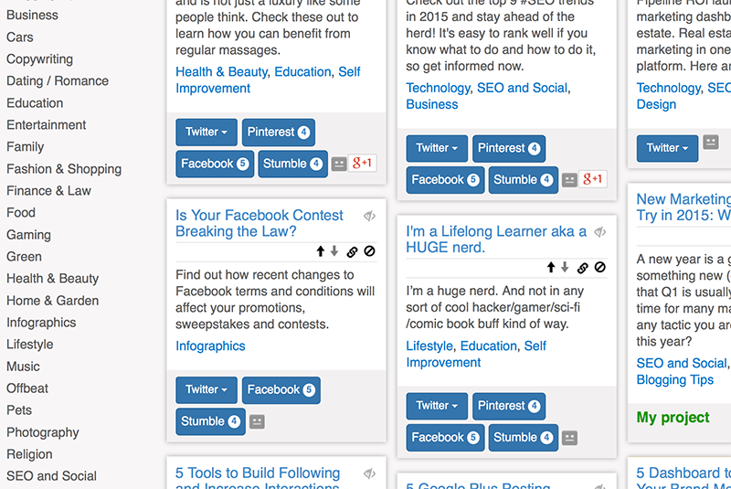Click Google +1 on SEO trends post
This screenshot has width=731, height=489.
click(592, 179)
